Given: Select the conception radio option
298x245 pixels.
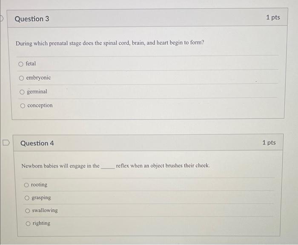Looking at the screenshot, I should click(23, 106).
